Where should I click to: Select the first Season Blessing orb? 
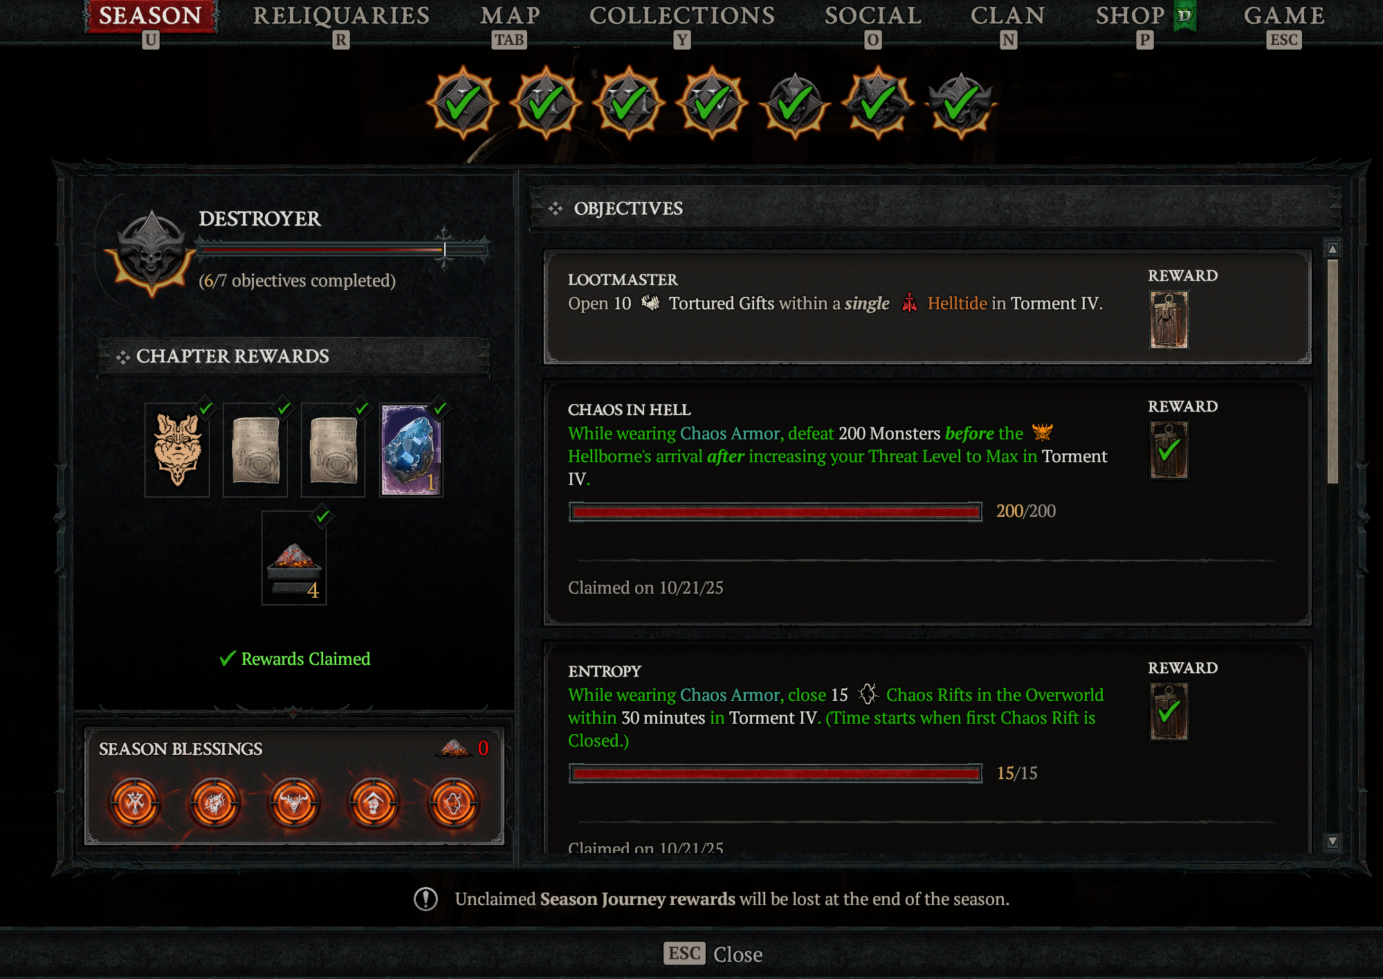135,803
